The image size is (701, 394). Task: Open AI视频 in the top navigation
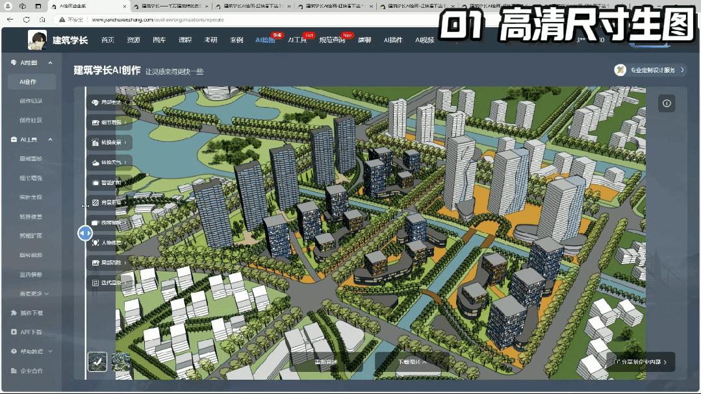click(425, 40)
